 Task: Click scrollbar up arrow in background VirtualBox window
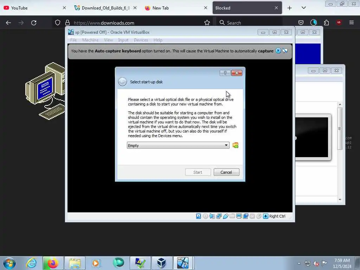pyautogui.click(x=340, y=104)
